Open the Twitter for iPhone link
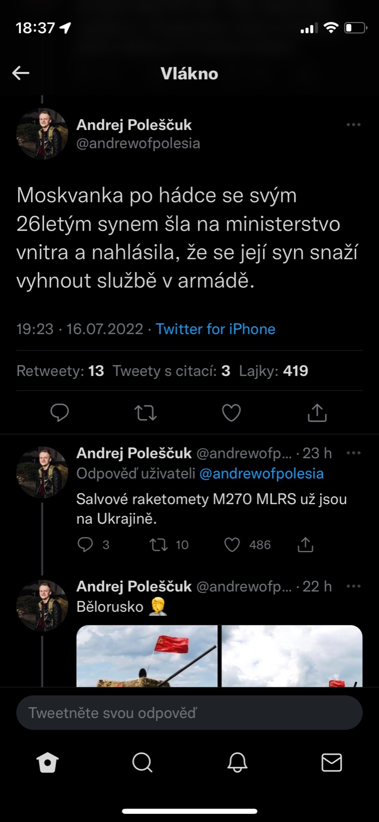This screenshot has width=379, height=822. (x=215, y=329)
